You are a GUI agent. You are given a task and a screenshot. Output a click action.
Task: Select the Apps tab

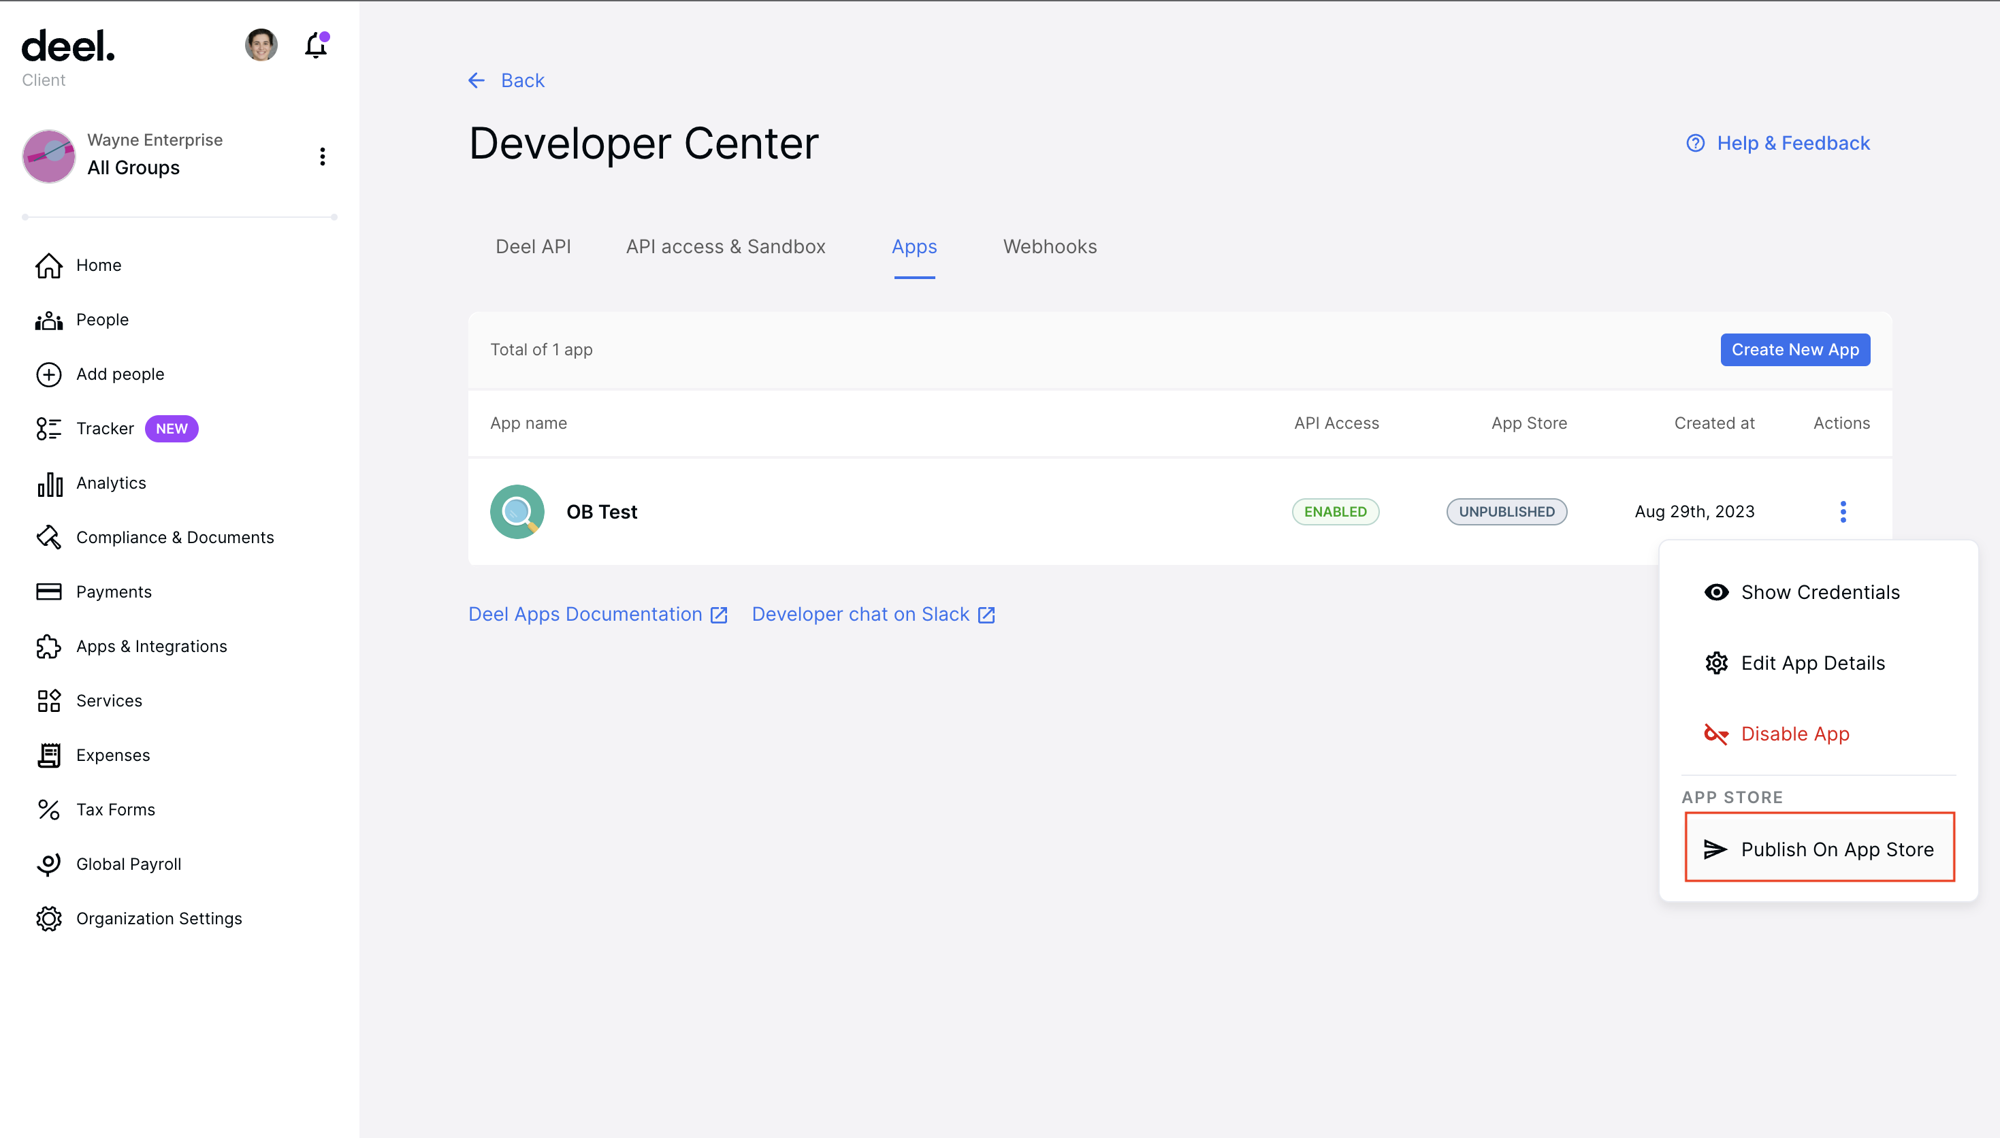914,247
